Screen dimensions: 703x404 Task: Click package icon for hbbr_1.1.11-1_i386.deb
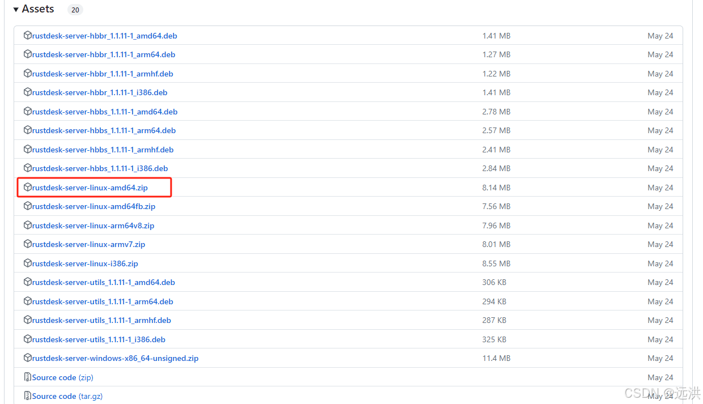[x=28, y=92]
